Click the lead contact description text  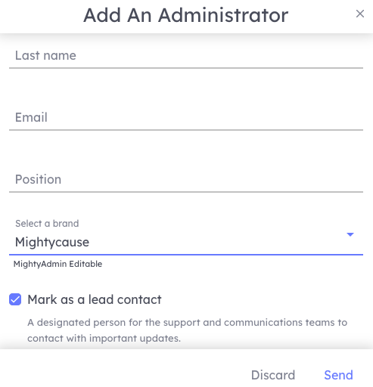click(x=188, y=330)
